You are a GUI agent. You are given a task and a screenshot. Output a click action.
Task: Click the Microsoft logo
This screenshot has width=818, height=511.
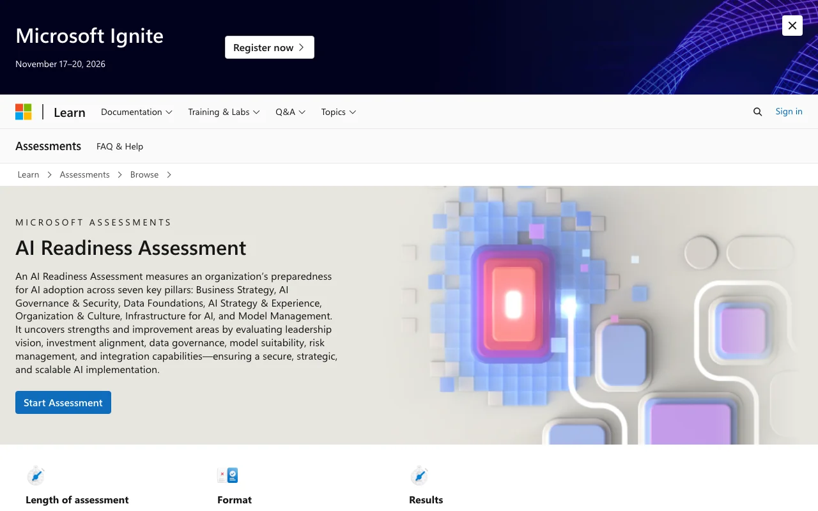24,112
